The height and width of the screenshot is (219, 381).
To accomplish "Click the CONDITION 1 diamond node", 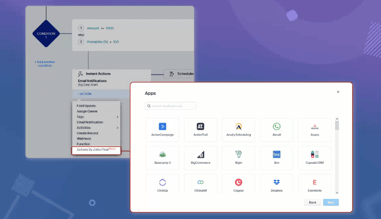I will click(x=46, y=33).
